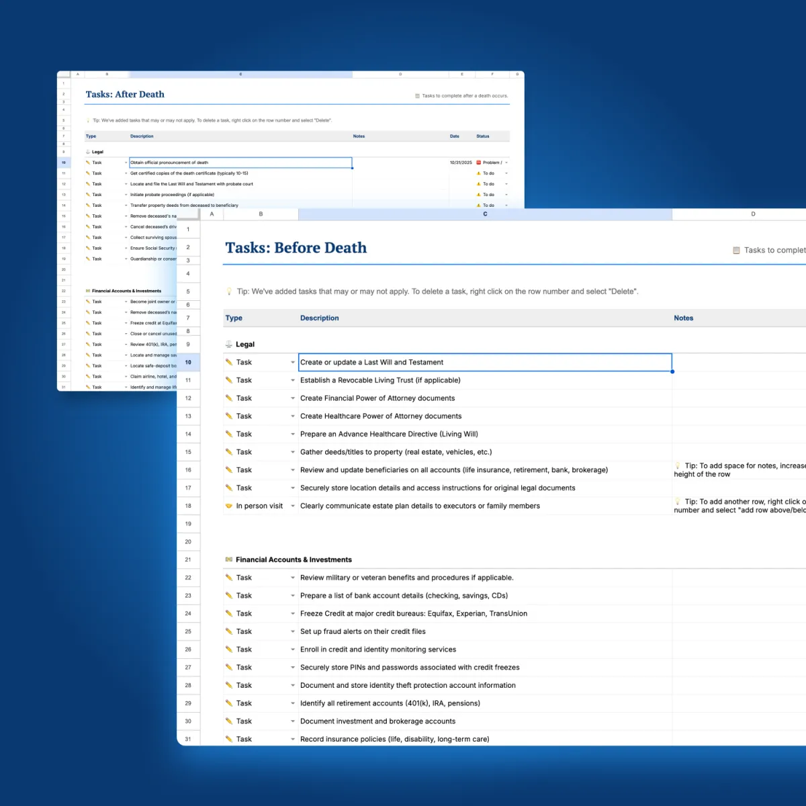The height and width of the screenshot is (806, 806).
Task: Click money icon beside 'Financial Accounts & Investments' heading
Action: (229, 559)
